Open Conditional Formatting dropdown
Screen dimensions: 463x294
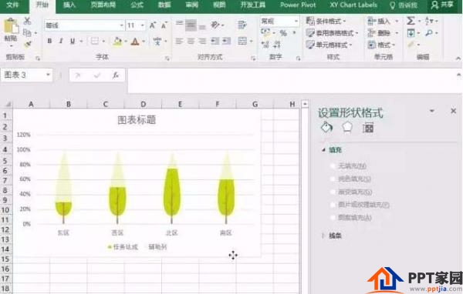point(326,21)
